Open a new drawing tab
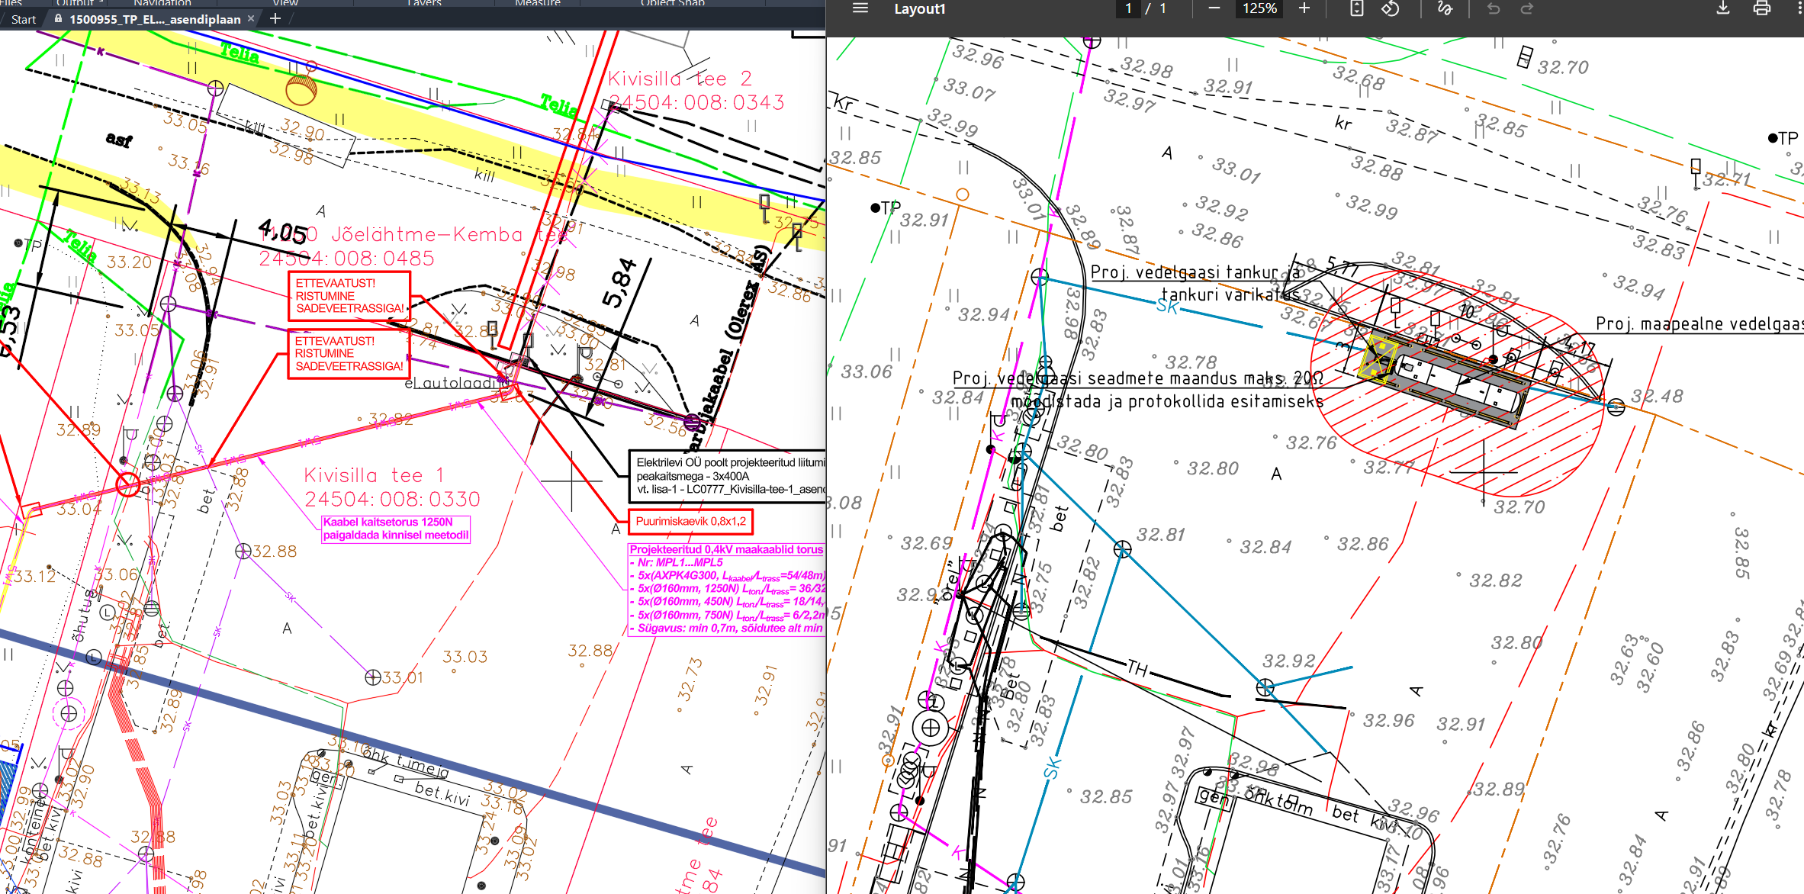 (275, 18)
